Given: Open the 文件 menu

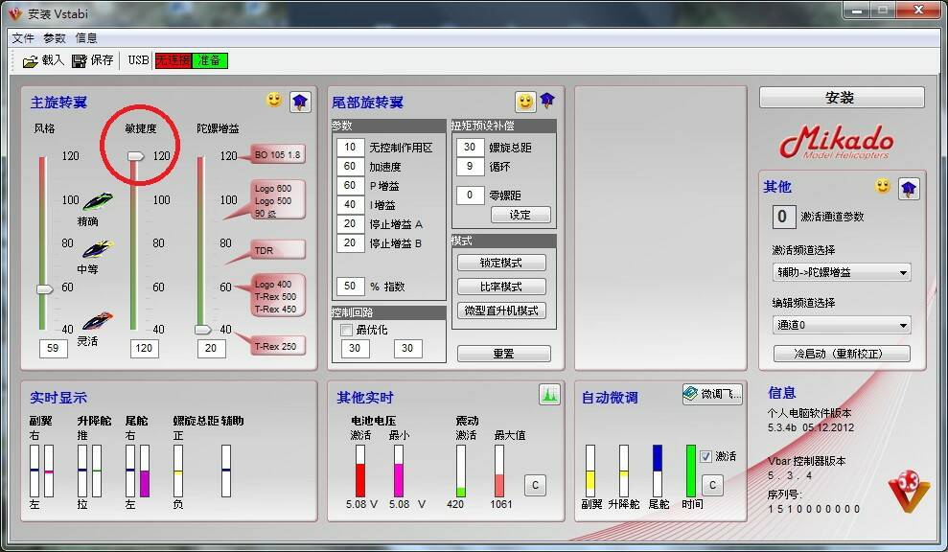Looking at the screenshot, I should point(23,38).
